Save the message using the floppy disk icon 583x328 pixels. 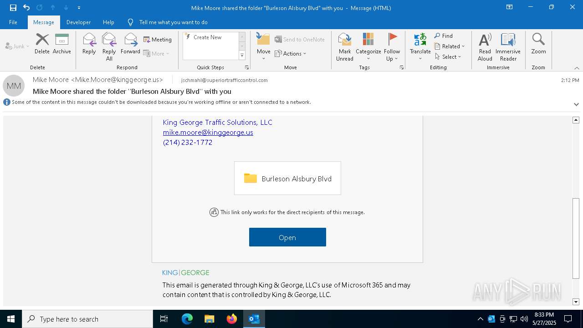pyautogui.click(x=13, y=8)
